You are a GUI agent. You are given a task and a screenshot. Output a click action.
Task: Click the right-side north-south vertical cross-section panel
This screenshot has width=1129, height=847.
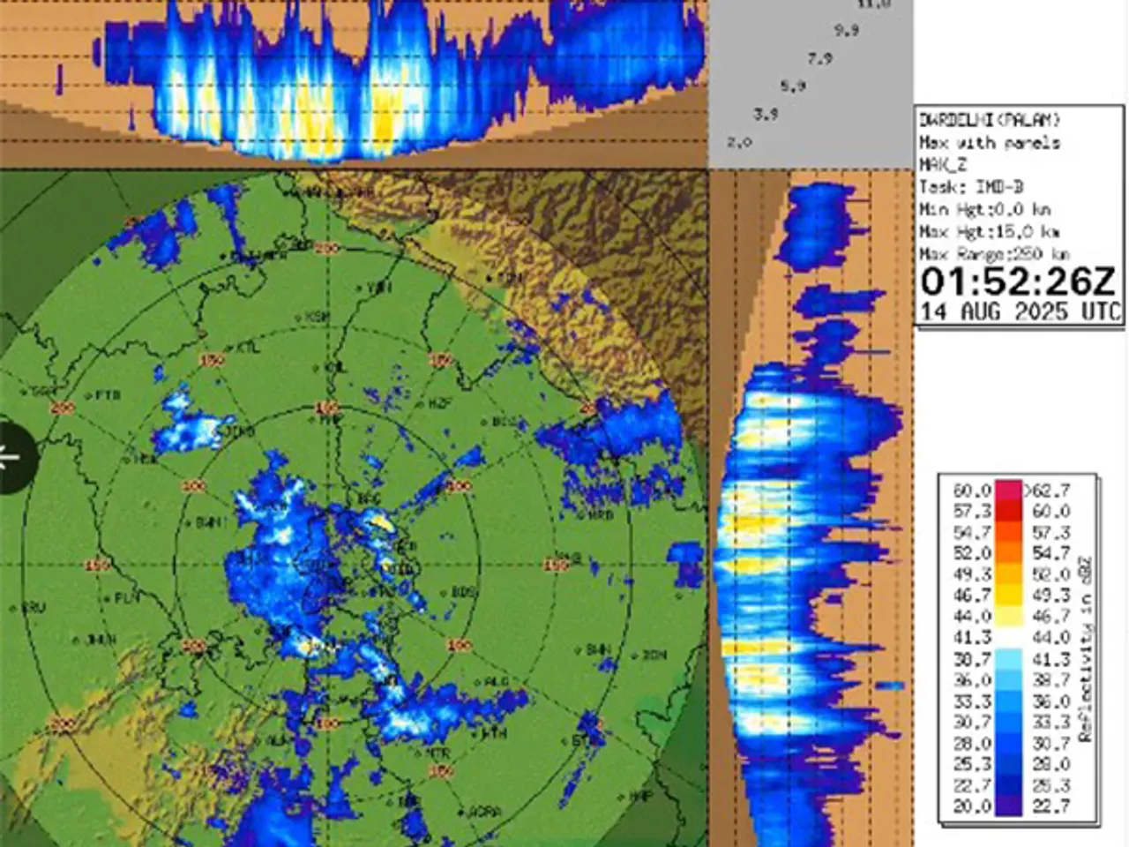810,508
